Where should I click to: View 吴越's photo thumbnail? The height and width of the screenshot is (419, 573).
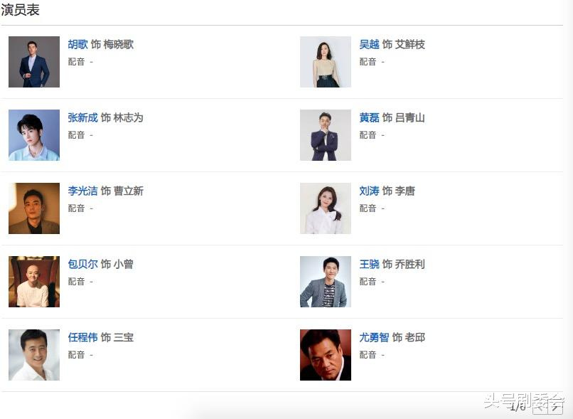coord(325,62)
